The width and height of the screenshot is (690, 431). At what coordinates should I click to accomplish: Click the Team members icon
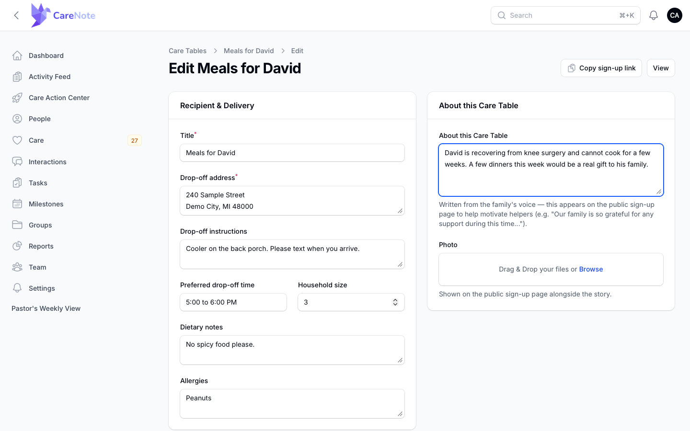17,267
